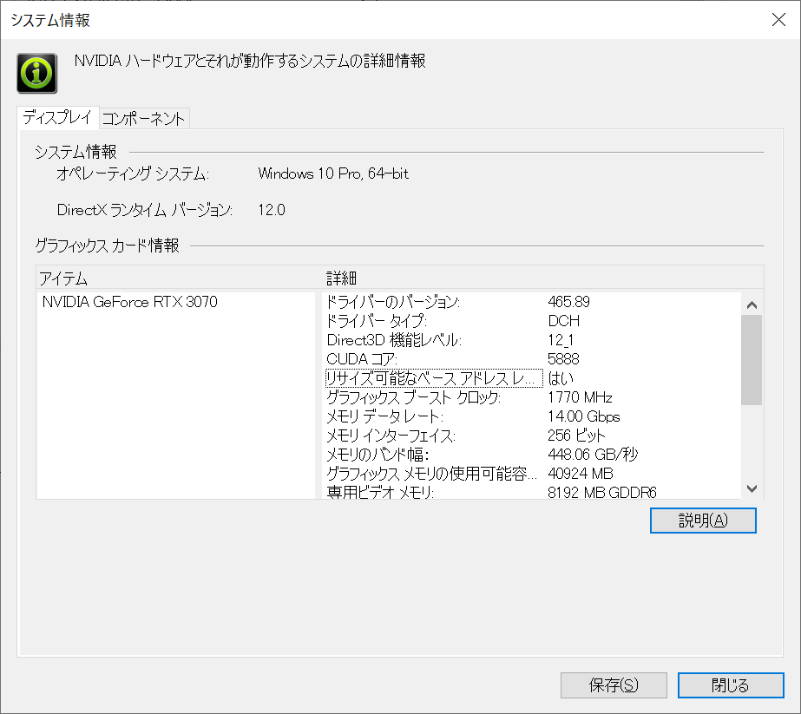Select the ドライバーのバージョン row

click(x=533, y=302)
